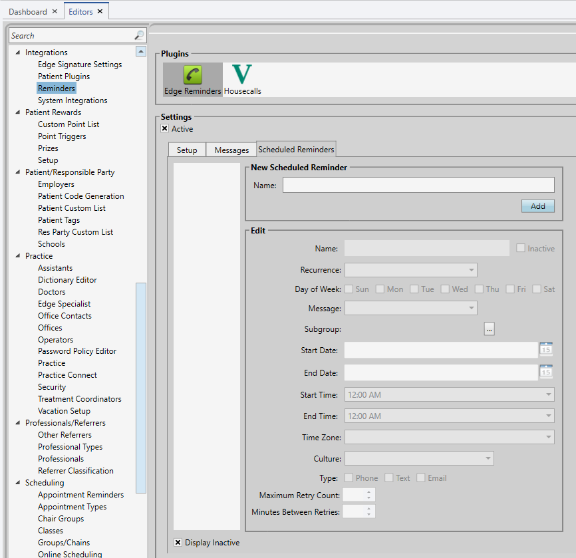Click the tree vertical scrollbar thumb
576x558 pixels.
tap(141, 388)
